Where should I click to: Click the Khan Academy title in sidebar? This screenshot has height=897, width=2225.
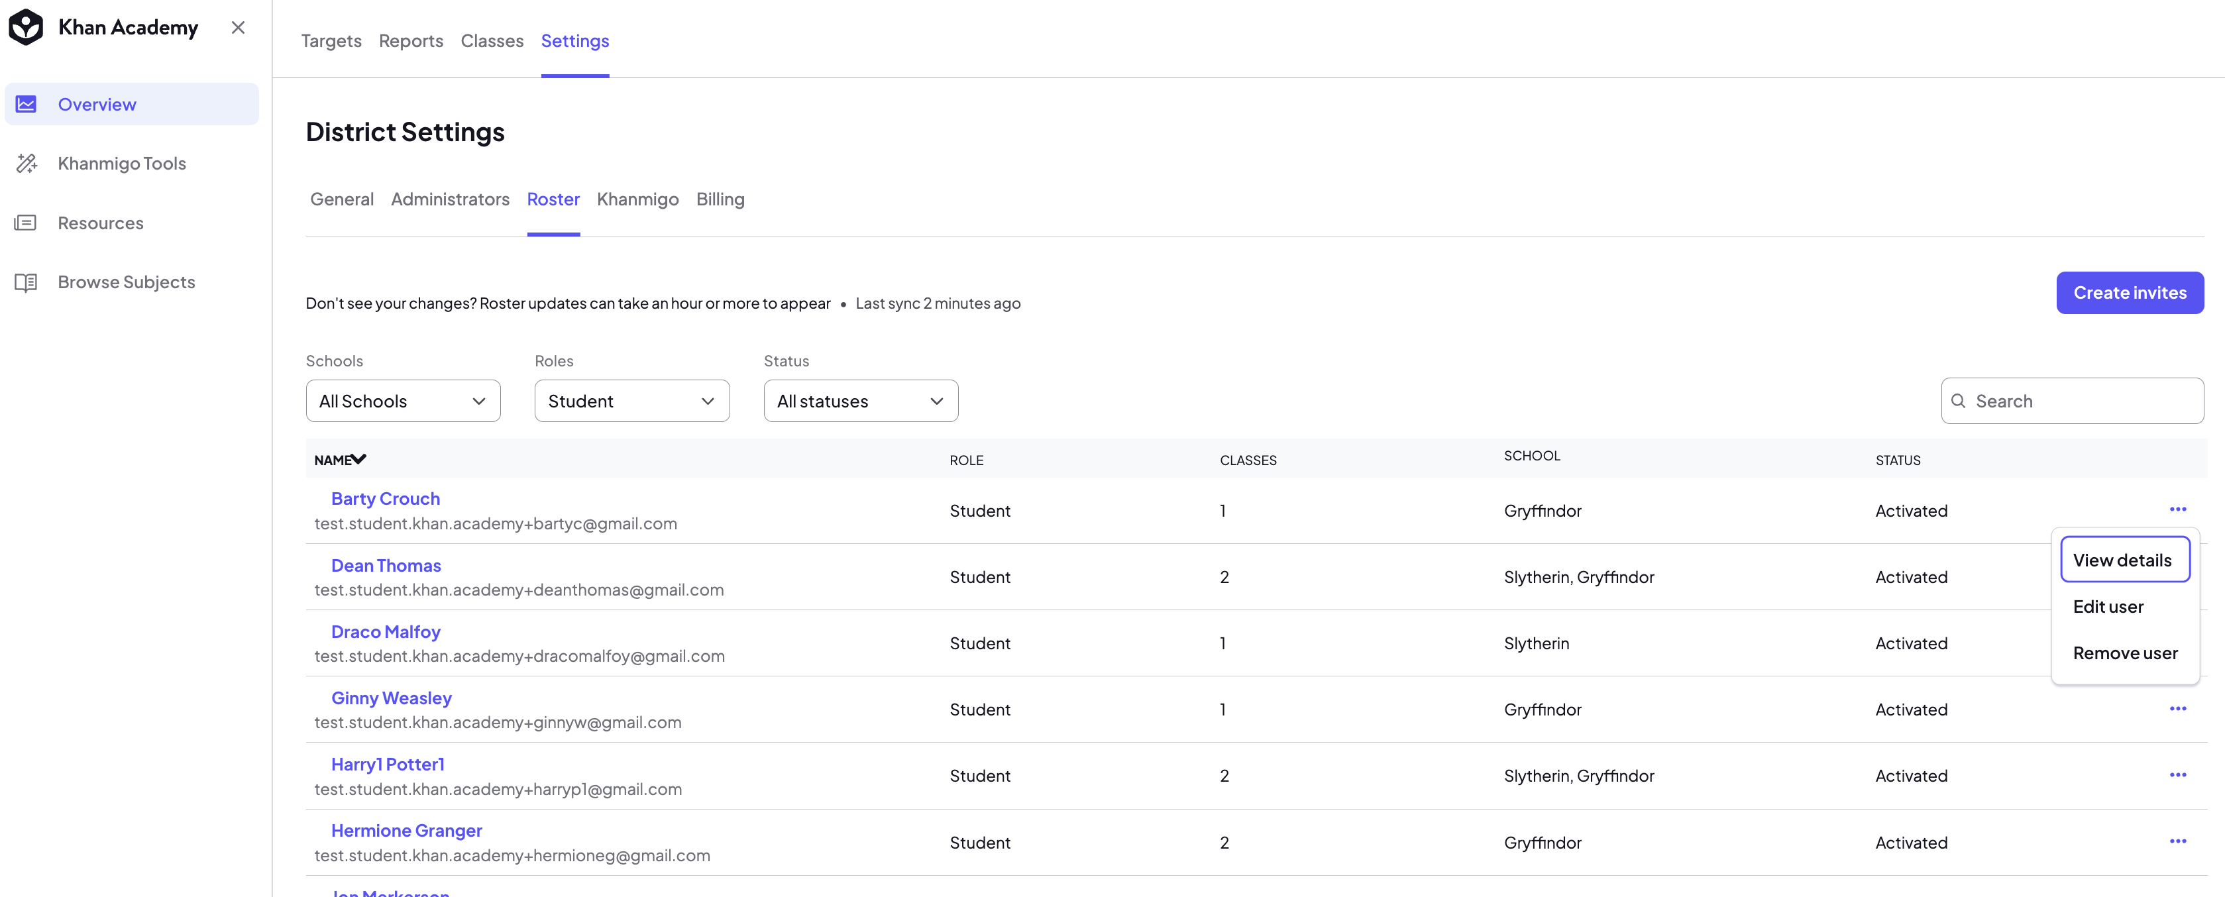click(x=129, y=28)
